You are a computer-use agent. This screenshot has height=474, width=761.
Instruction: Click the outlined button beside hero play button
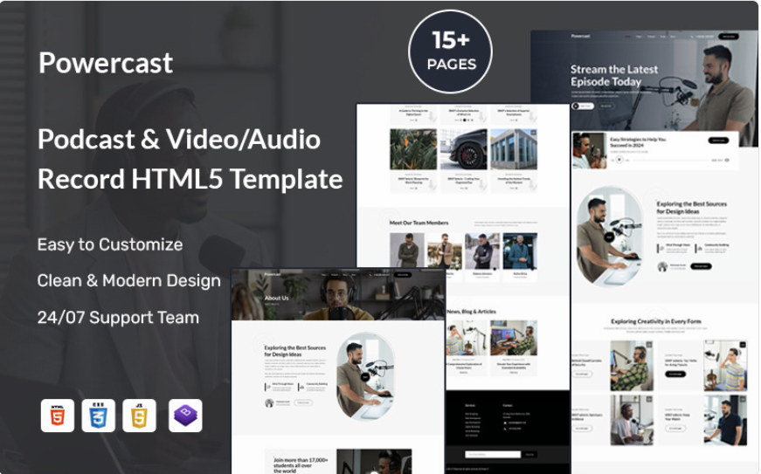[605, 106]
